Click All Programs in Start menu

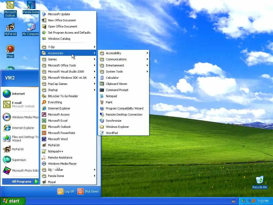pyautogui.click(x=21, y=182)
